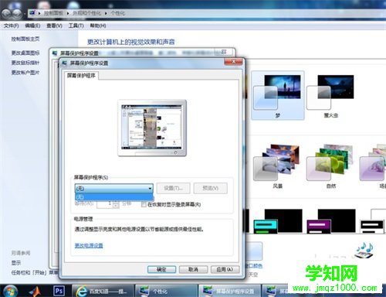
Task: Open the 帮助(H) menu
Action: 98,26
